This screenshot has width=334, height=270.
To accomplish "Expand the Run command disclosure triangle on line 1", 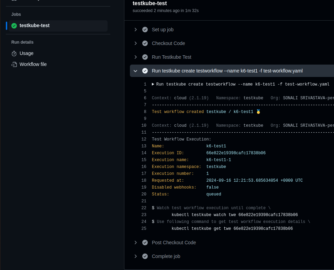I will pyautogui.click(x=153, y=84).
